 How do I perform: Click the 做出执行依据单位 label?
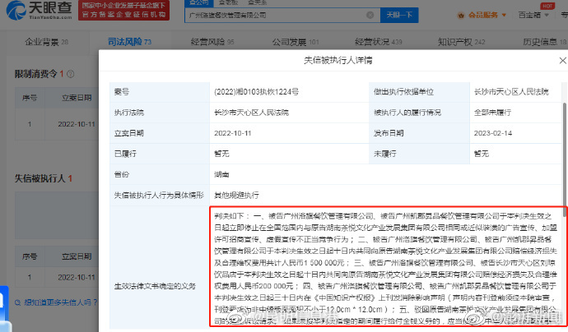[x=403, y=92]
